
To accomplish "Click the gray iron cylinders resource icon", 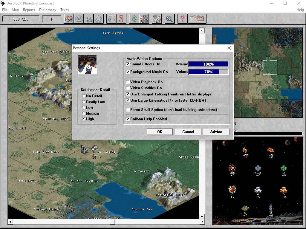I will click(x=258, y=168).
